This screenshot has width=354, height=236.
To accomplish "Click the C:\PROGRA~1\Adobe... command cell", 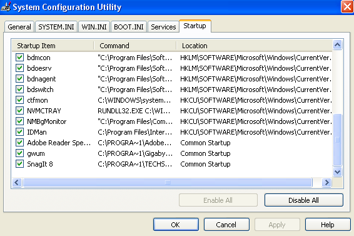I will 134,143.
